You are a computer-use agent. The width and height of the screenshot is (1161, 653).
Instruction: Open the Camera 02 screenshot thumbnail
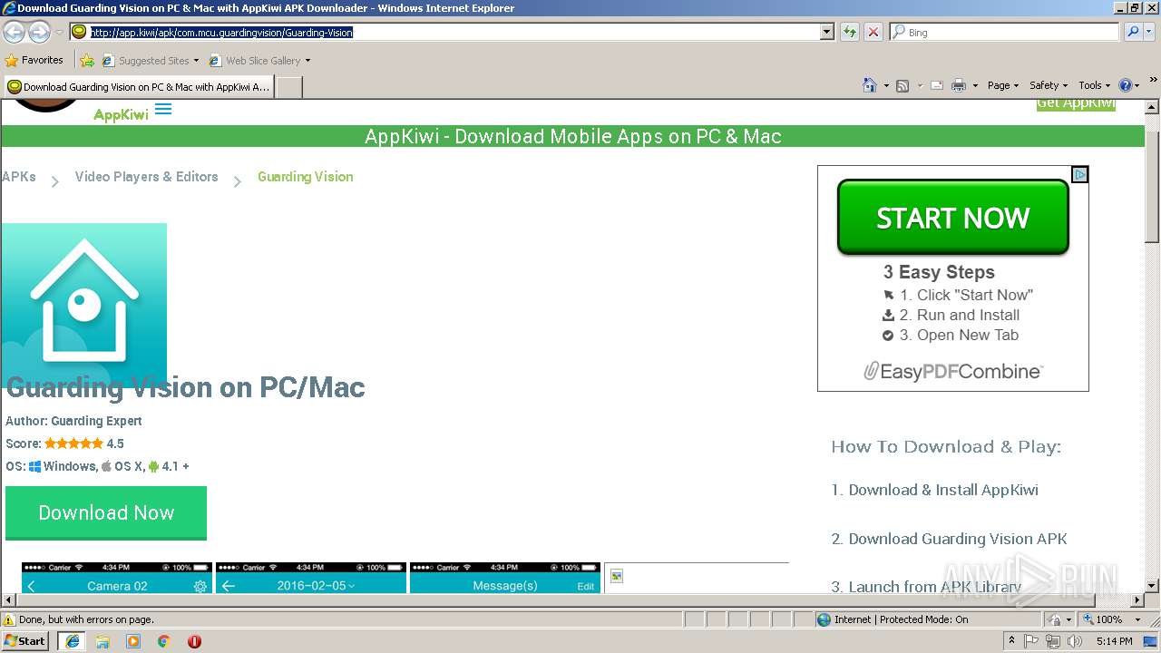tap(117, 578)
